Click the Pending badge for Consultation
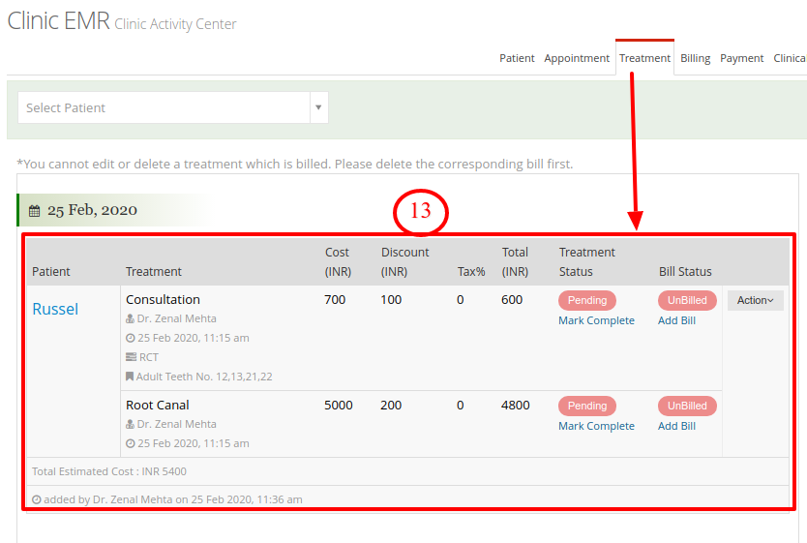This screenshot has height=543, width=807. 586,300
